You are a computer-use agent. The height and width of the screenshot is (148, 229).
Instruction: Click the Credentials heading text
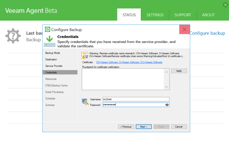pos(68,37)
